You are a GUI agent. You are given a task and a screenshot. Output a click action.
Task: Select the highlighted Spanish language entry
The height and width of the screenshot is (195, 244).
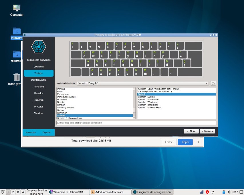coord(95,116)
